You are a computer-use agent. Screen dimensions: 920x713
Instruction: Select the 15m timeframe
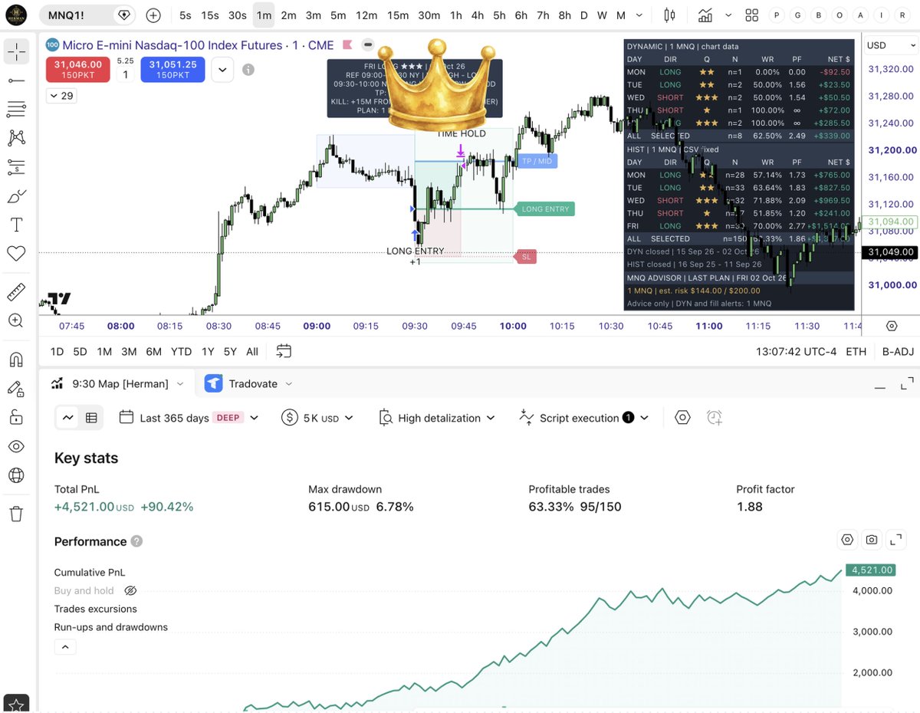(x=398, y=15)
